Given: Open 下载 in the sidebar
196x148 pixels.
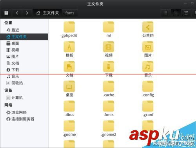Looking at the screenshot, I should pyautogui.click(x=24, y=69).
